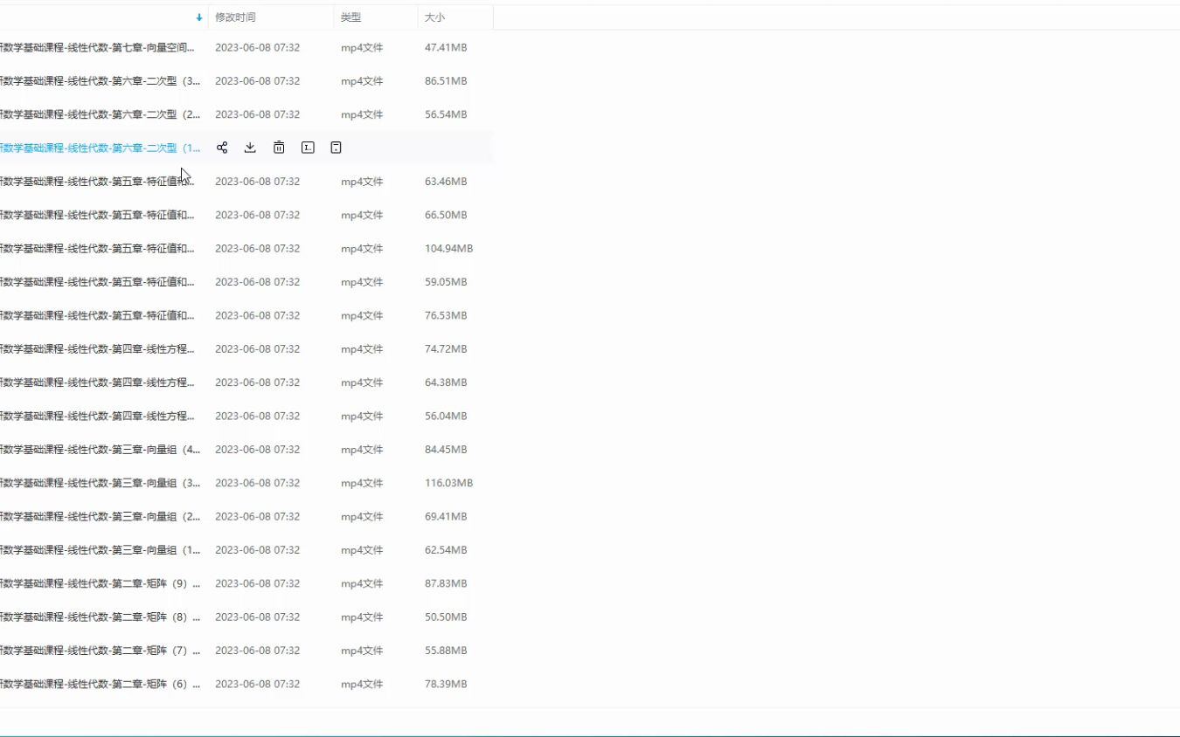
Task: Sort list by 修改时间 column header
Action: pyautogui.click(x=236, y=17)
